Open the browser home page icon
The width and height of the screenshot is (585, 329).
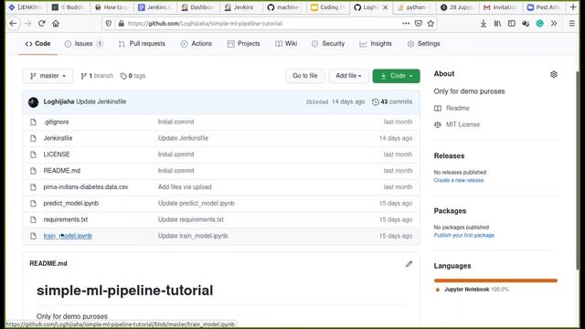(x=56, y=24)
